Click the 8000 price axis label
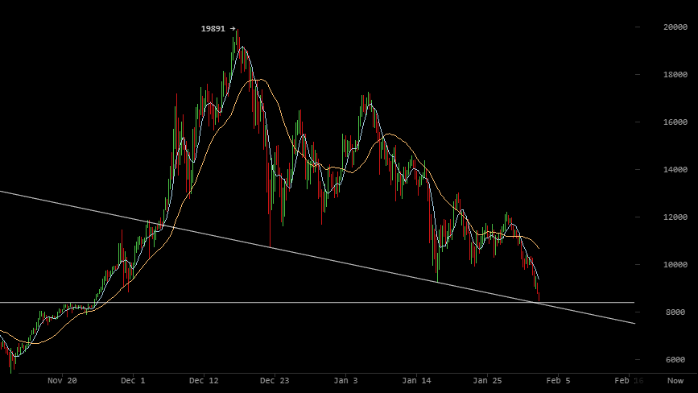 675,312
